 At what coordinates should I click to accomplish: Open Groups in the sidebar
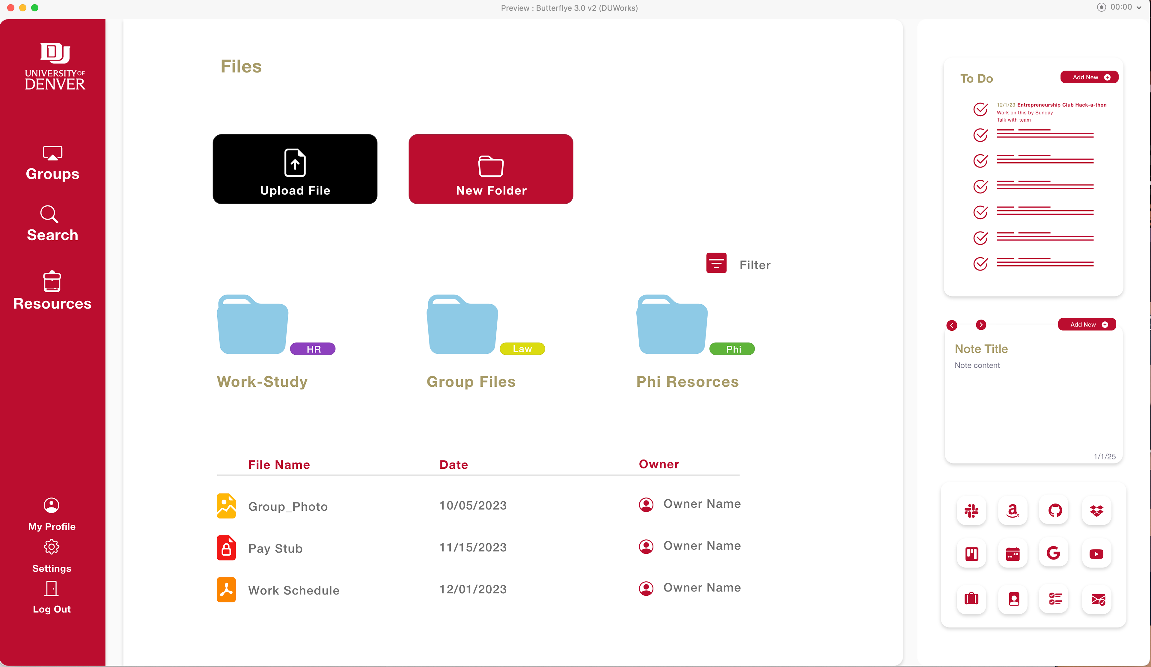tap(52, 163)
